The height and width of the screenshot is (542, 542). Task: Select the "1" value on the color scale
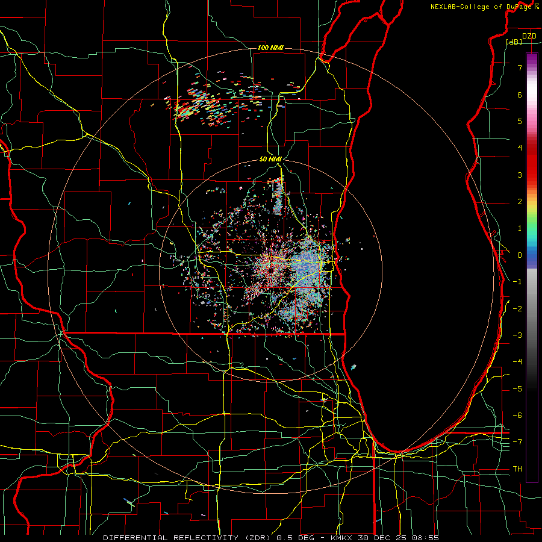[x=520, y=228]
